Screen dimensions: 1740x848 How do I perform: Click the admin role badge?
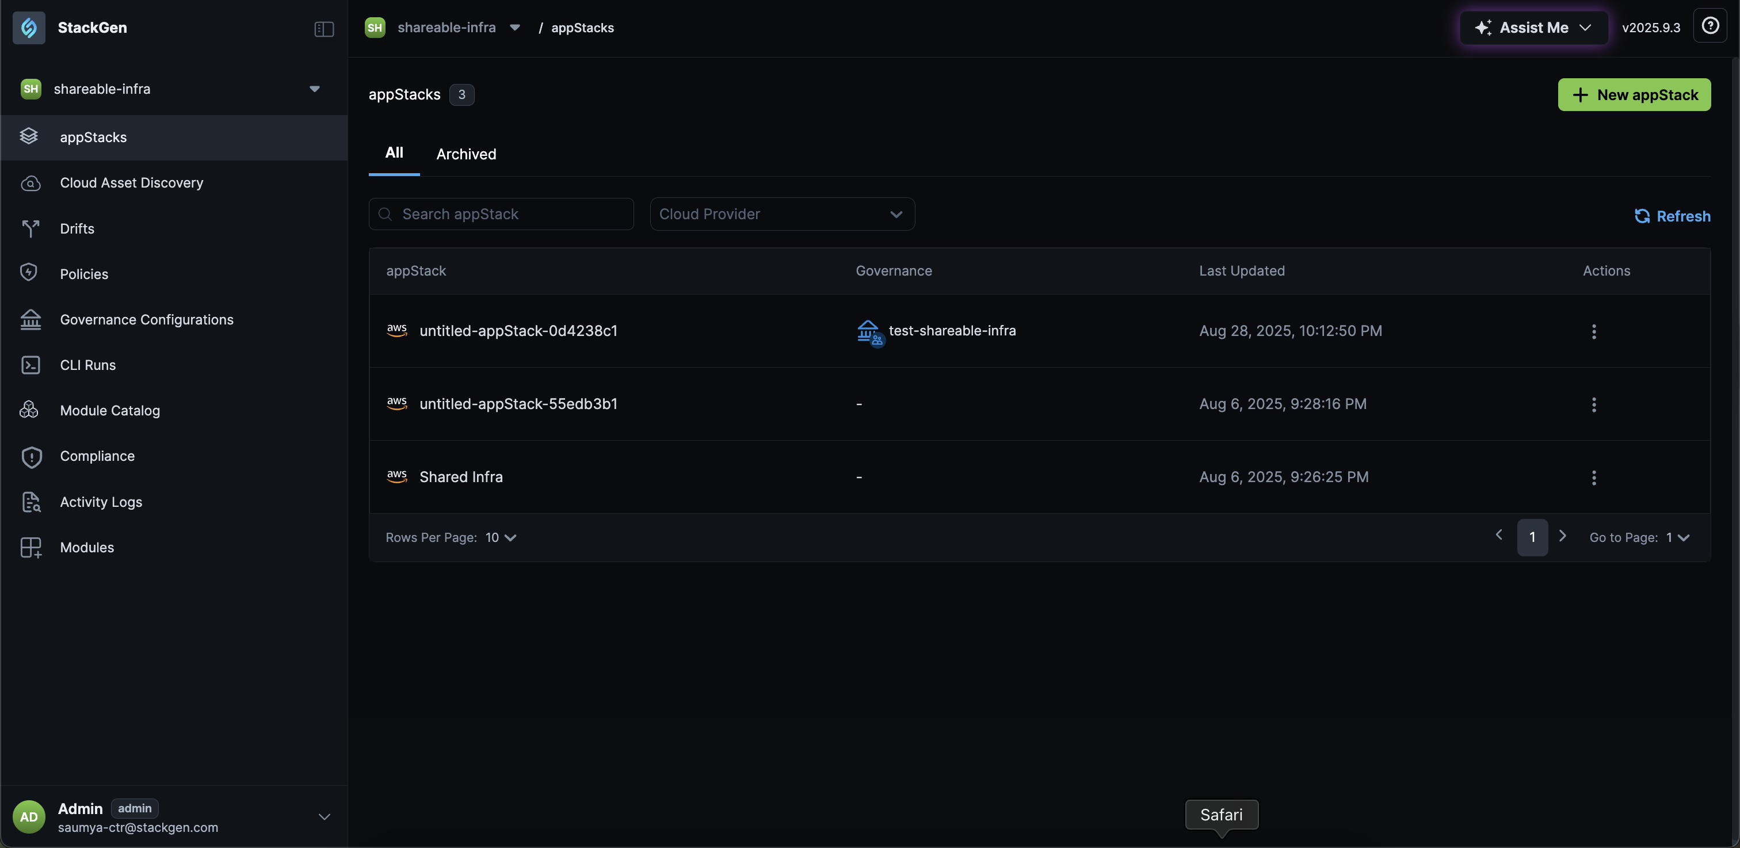[135, 808]
